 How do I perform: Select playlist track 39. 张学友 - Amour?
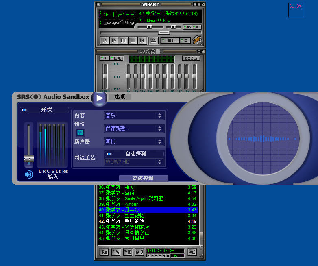coord(148,204)
